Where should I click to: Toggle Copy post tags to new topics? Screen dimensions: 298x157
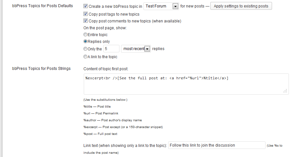85,14
